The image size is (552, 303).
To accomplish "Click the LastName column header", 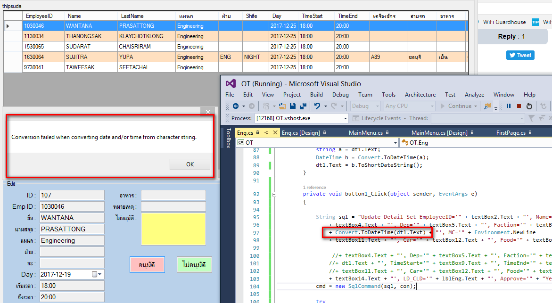I will tap(147, 16).
